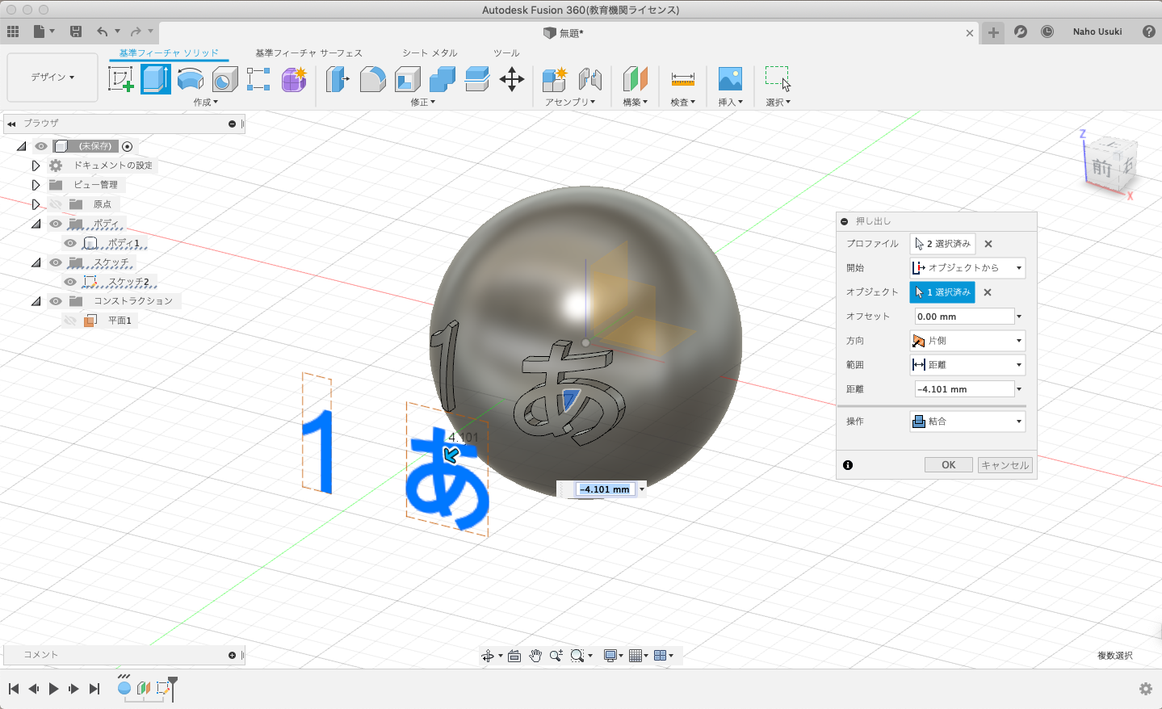Image resolution: width=1162 pixels, height=709 pixels.
Task: Switch to the シート メタル tab
Action: 430,53
